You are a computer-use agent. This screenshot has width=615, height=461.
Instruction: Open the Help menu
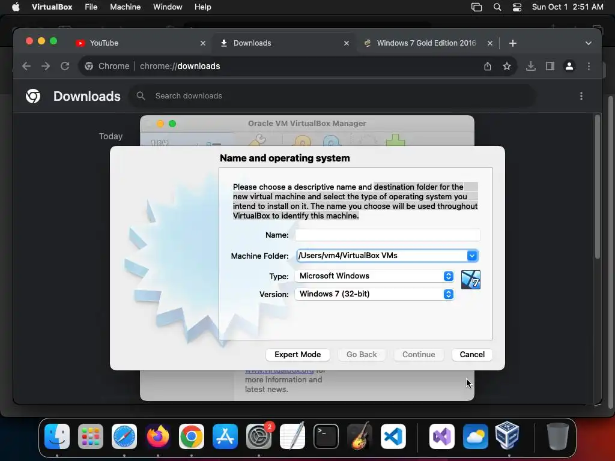coord(203,7)
